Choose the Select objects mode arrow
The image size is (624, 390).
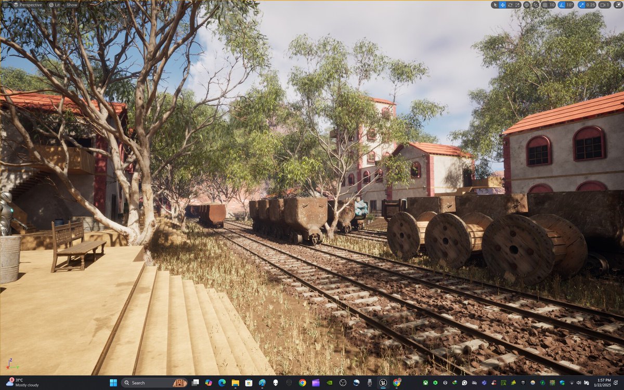click(x=496, y=5)
